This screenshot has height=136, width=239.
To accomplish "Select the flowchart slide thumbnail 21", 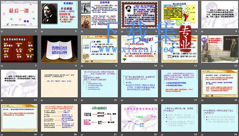I will pos(99,118).
